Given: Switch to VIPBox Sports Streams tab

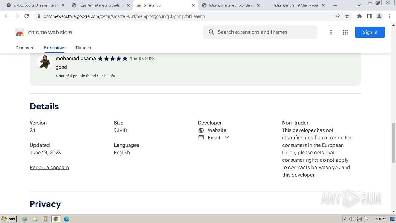Looking at the screenshot, I should click(35, 5).
